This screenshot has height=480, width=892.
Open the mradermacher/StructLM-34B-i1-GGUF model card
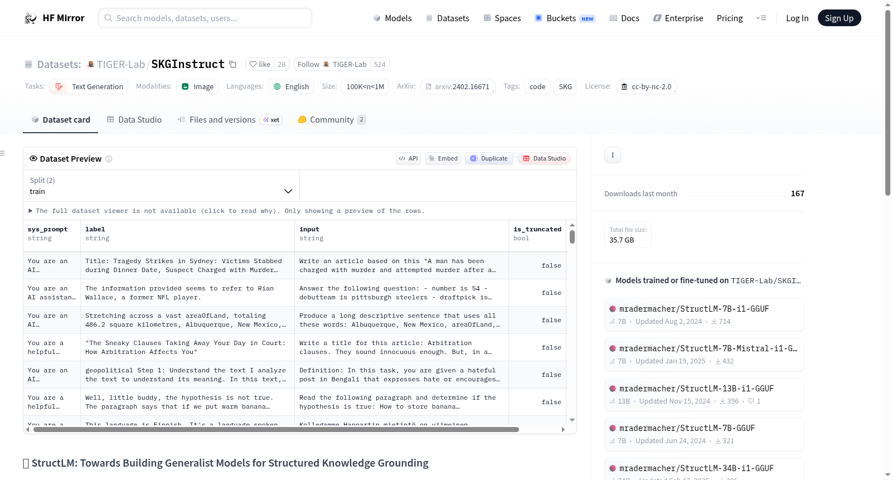(x=704, y=469)
